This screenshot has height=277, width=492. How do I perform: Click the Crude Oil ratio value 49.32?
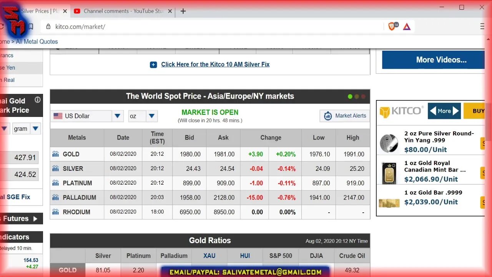point(352,270)
